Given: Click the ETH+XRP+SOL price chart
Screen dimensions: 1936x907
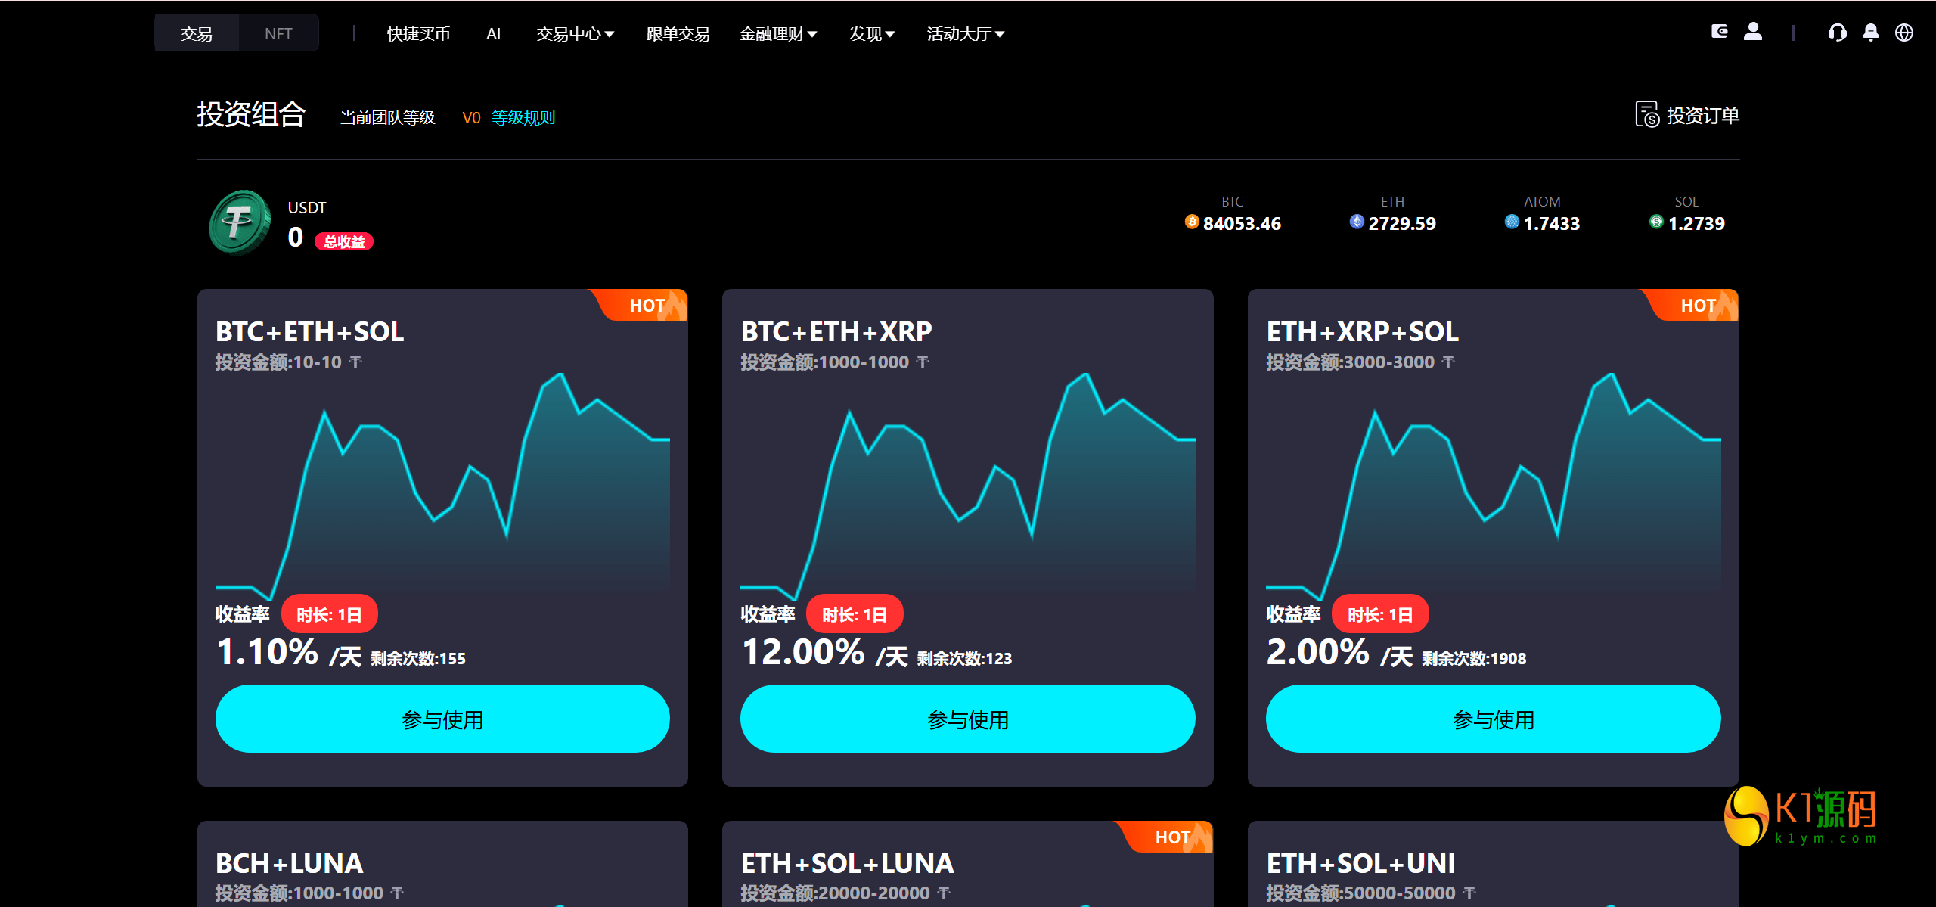Looking at the screenshot, I should [1494, 484].
